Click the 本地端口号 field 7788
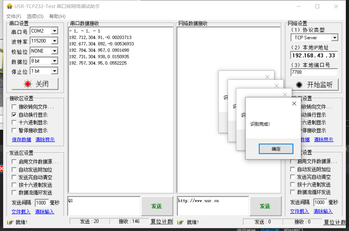The height and width of the screenshot is (231, 349). (x=314, y=72)
